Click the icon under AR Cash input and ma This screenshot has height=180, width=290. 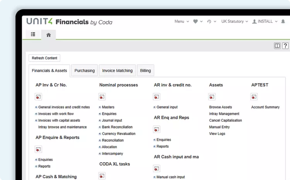click(x=157, y=168)
